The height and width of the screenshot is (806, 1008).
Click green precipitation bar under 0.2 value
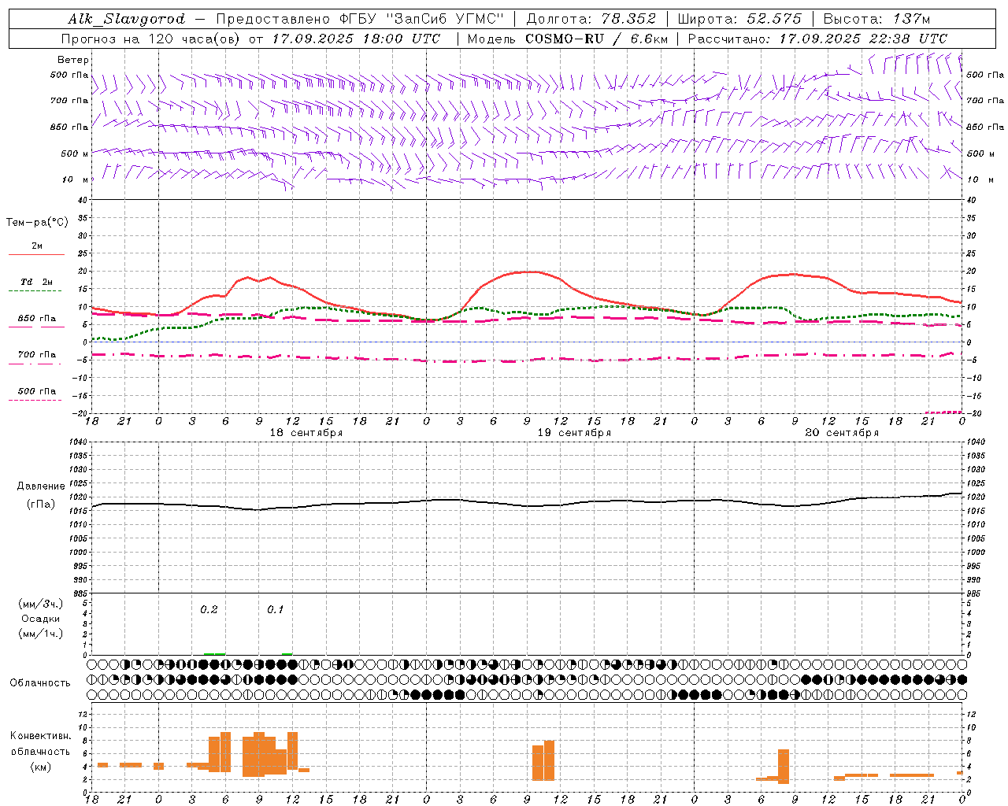pos(214,653)
